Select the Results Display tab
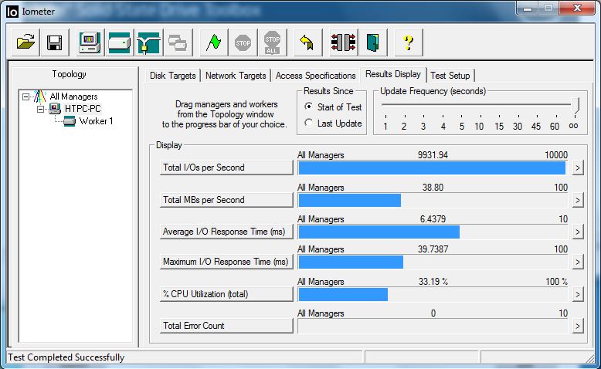 point(393,74)
